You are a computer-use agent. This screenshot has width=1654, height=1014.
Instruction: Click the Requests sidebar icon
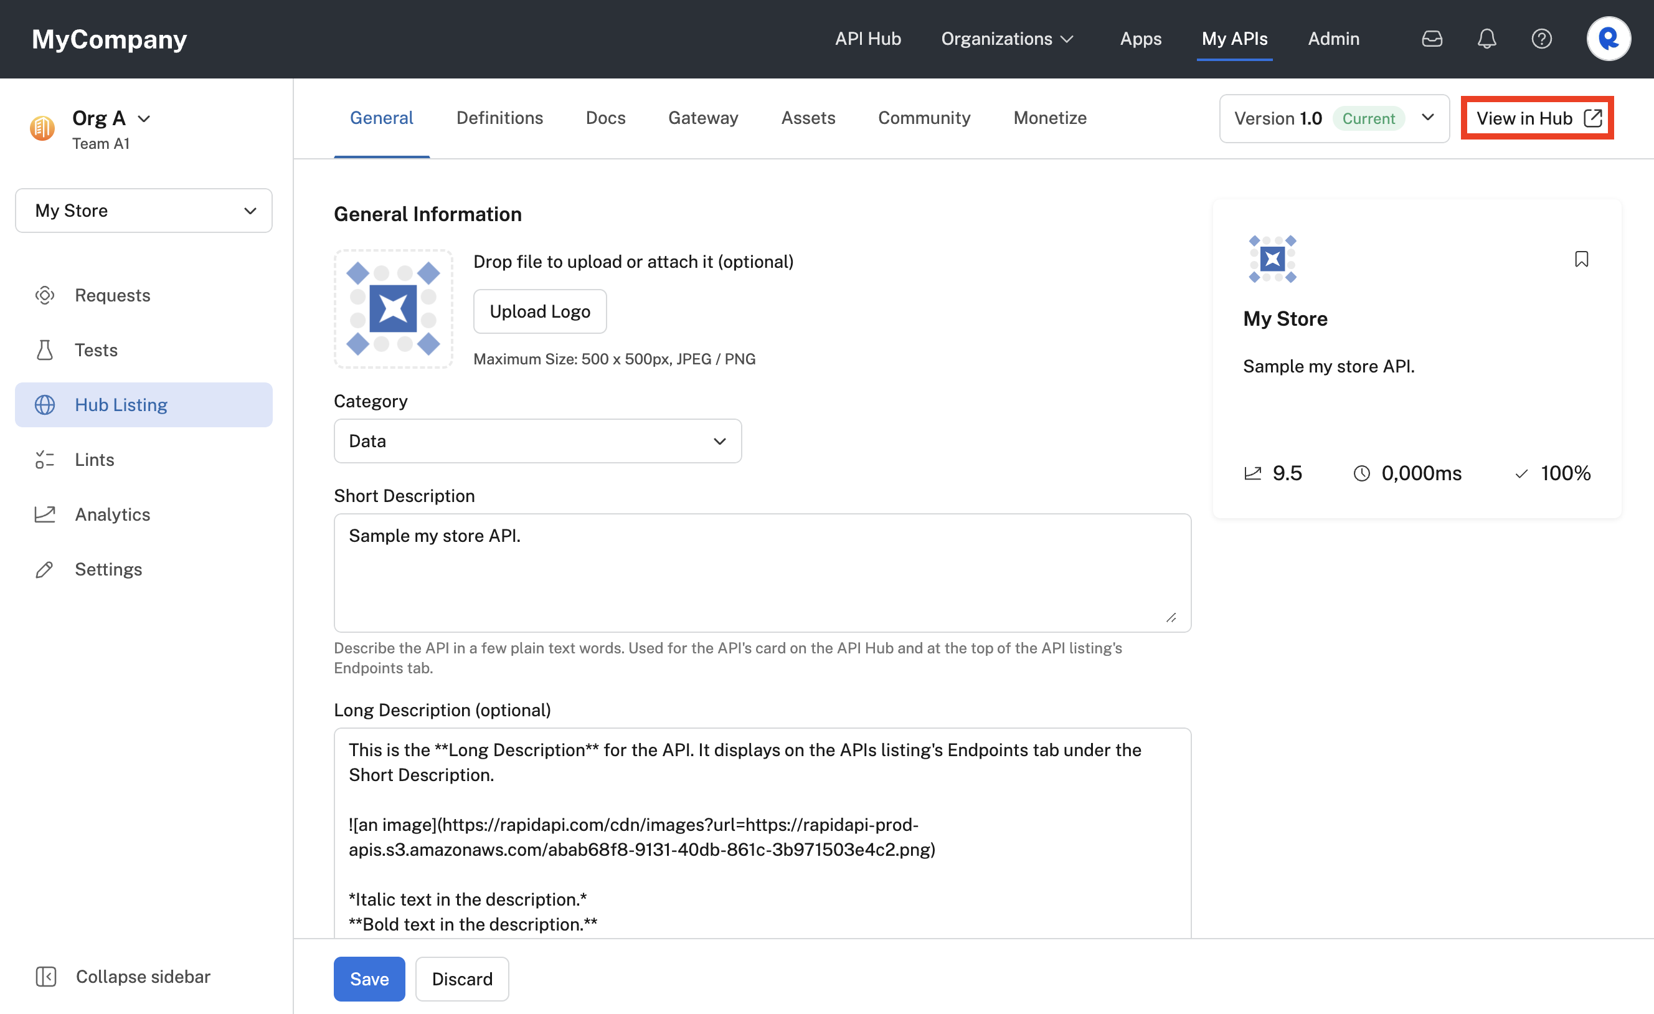coord(44,294)
